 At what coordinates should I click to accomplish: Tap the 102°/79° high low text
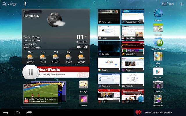tap(82, 47)
